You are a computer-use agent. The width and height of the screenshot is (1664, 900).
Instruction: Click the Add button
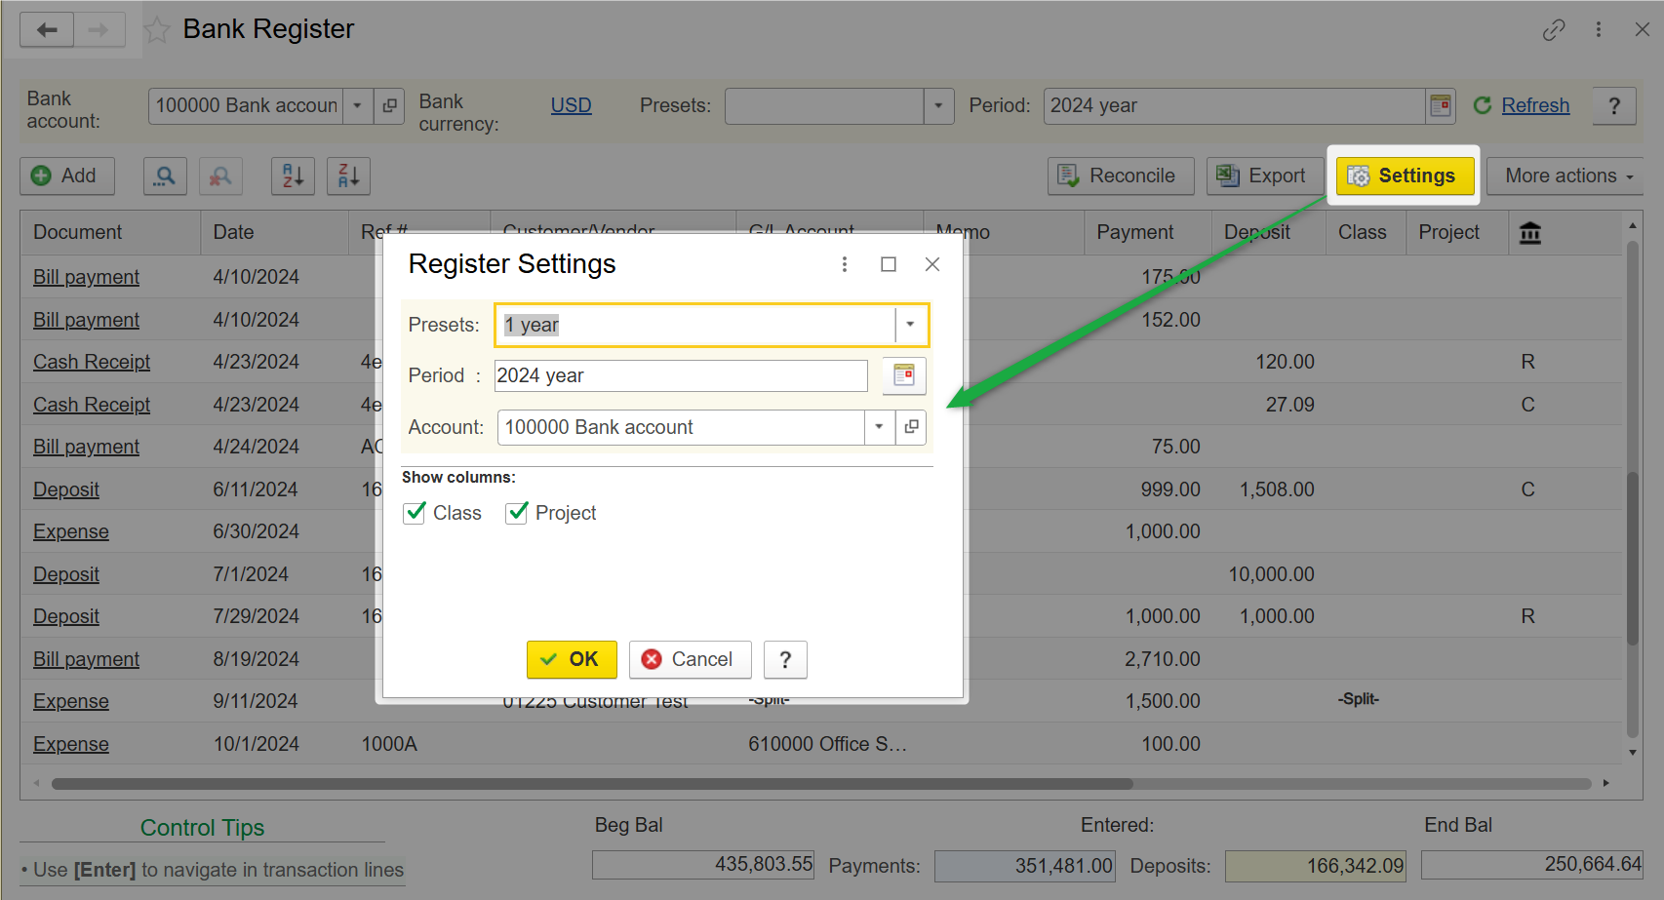point(67,176)
